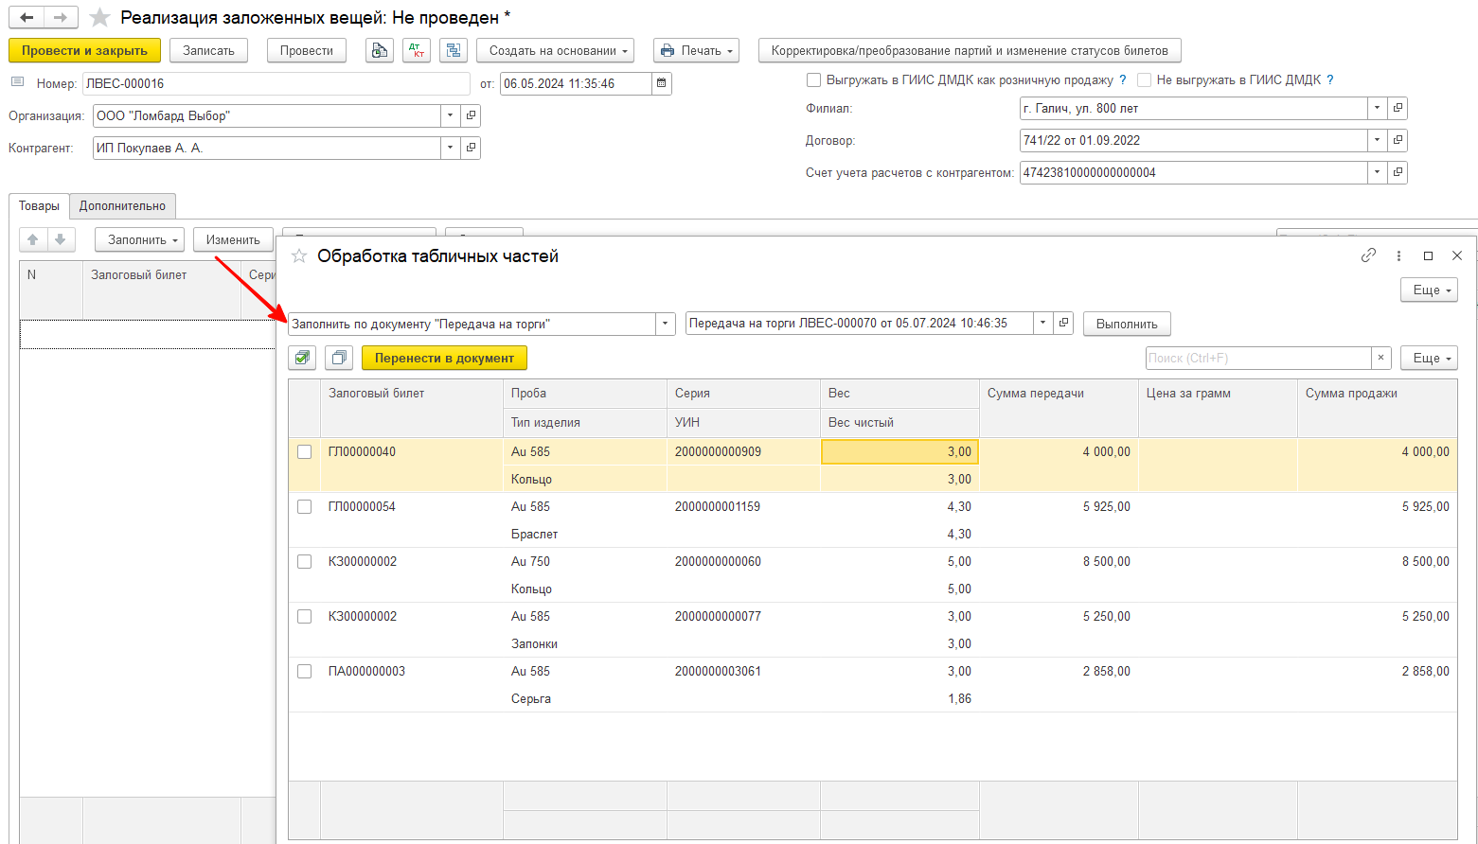Go back with the left arrow button
This screenshot has height=844, width=1478.
pos(27,18)
